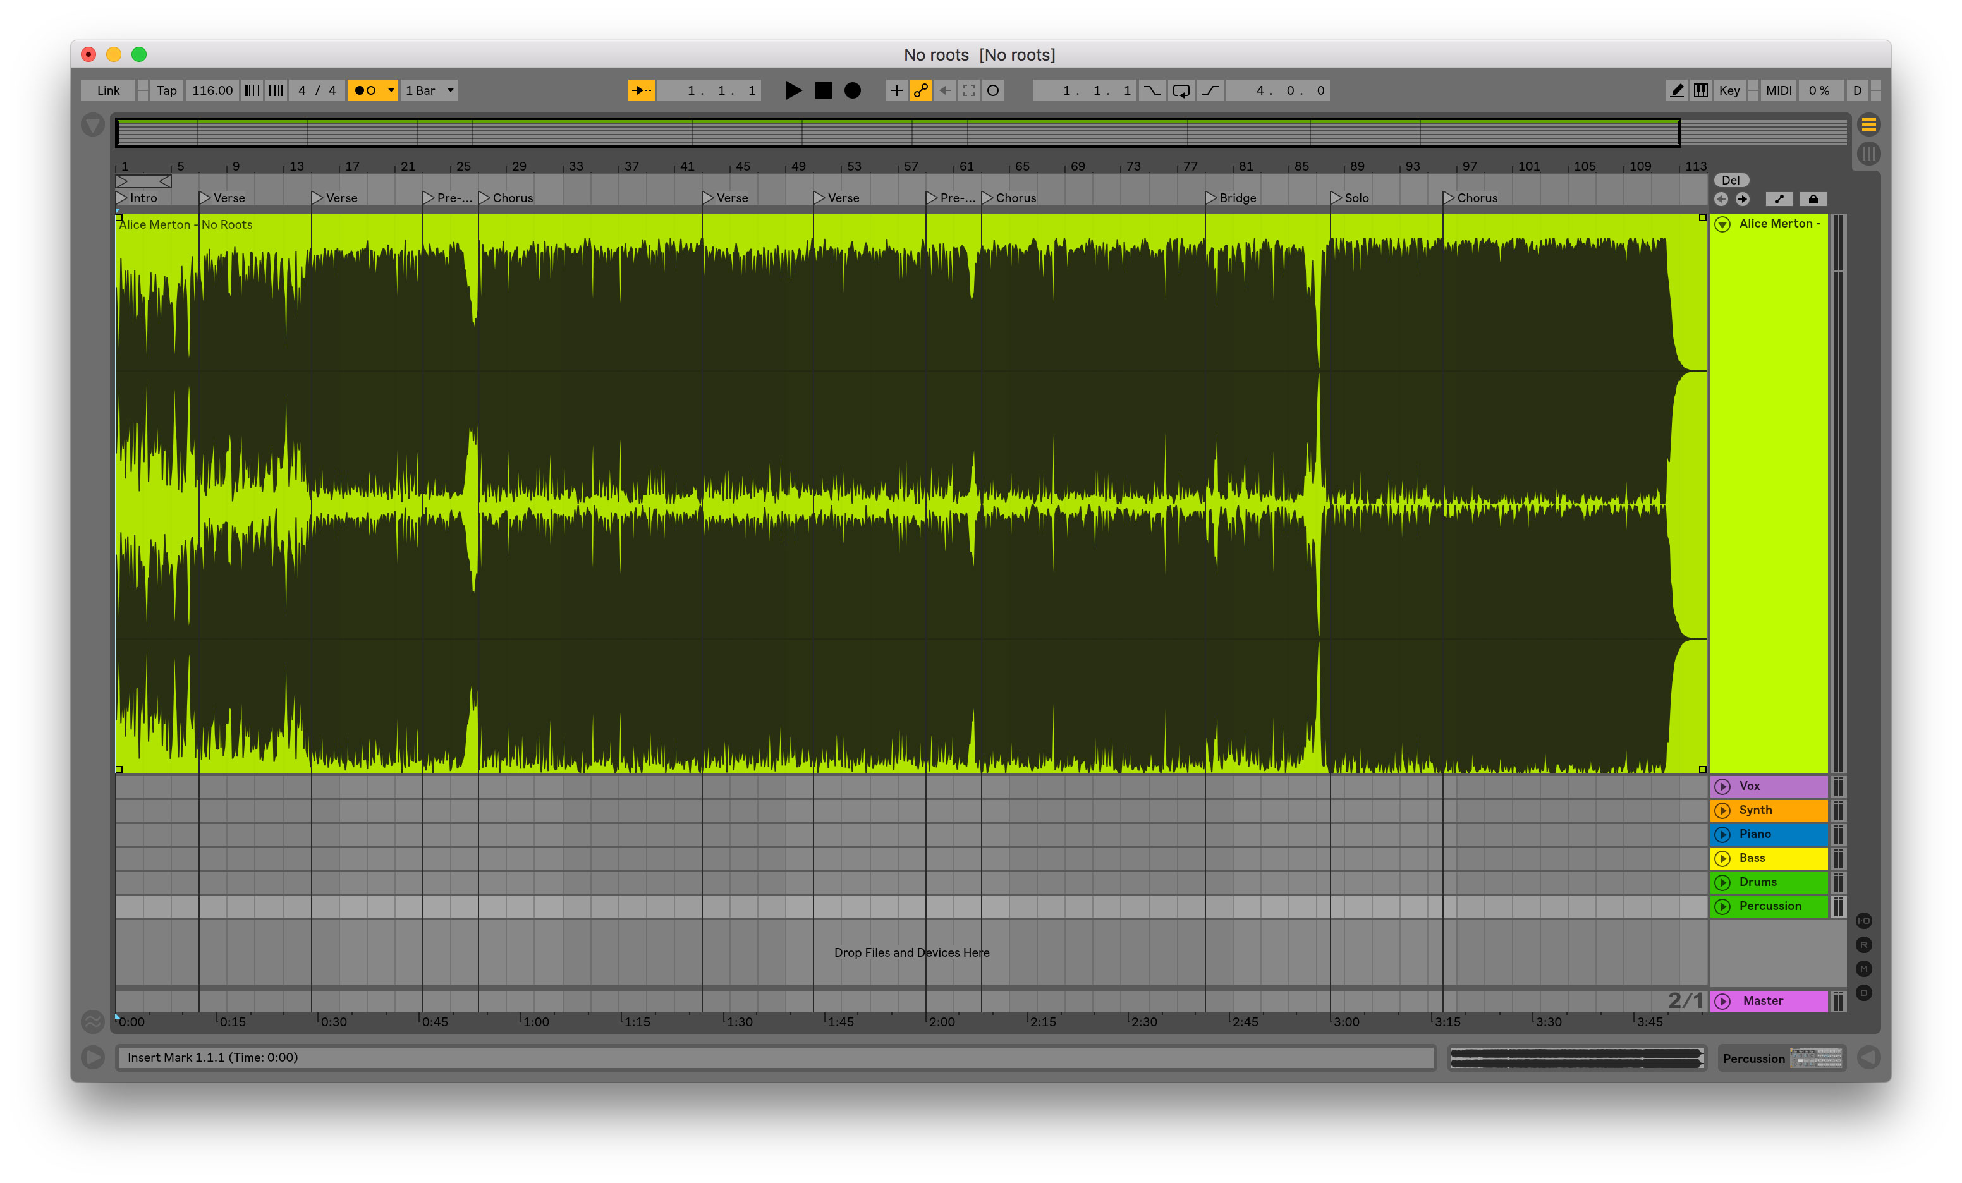This screenshot has width=1962, height=1183.
Task: Unfold the Vox track
Action: pyautogui.click(x=1722, y=787)
